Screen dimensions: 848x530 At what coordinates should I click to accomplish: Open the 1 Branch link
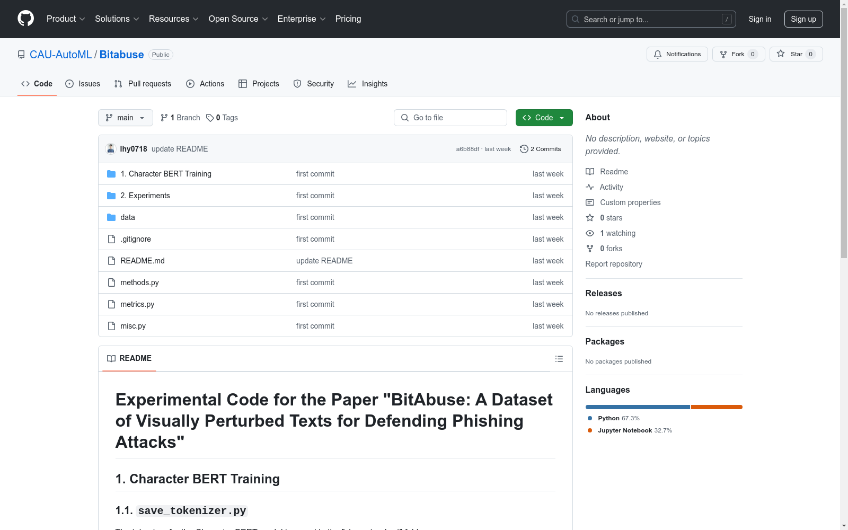(x=180, y=118)
